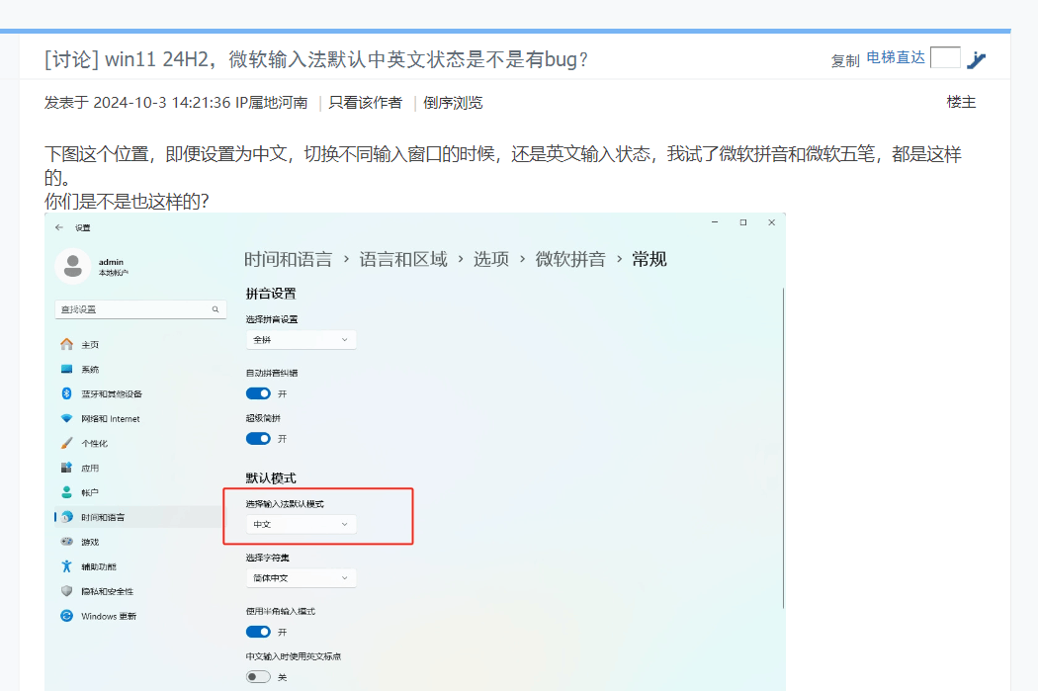Select 时间和语言 globe clock icon
Screen dimensions: 1038x691
(67, 517)
